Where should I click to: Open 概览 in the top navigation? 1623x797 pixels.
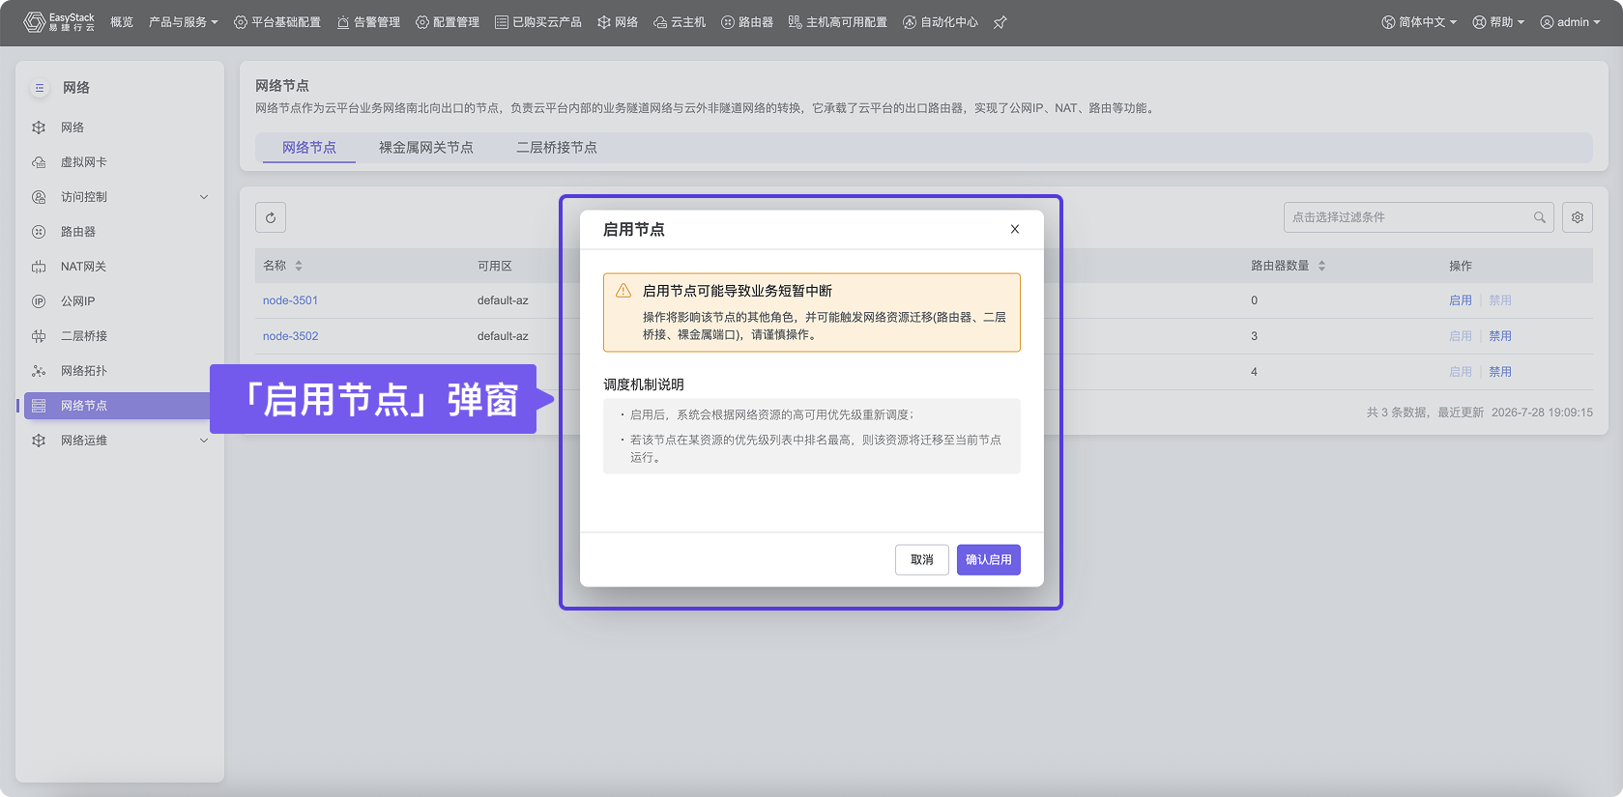click(x=122, y=22)
